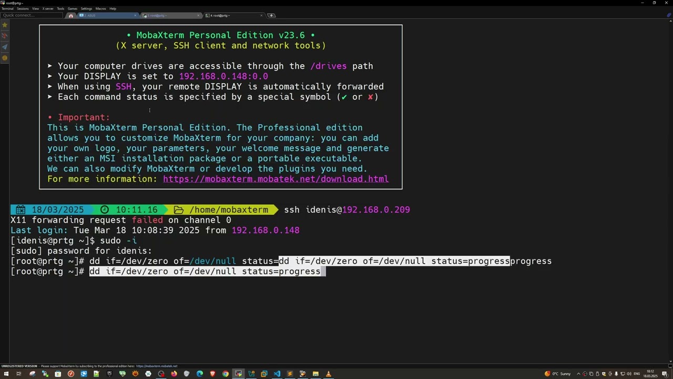Open Firefox from the taskbar
Viewport: 673px width, 379px height.
(x=174, y=374)
